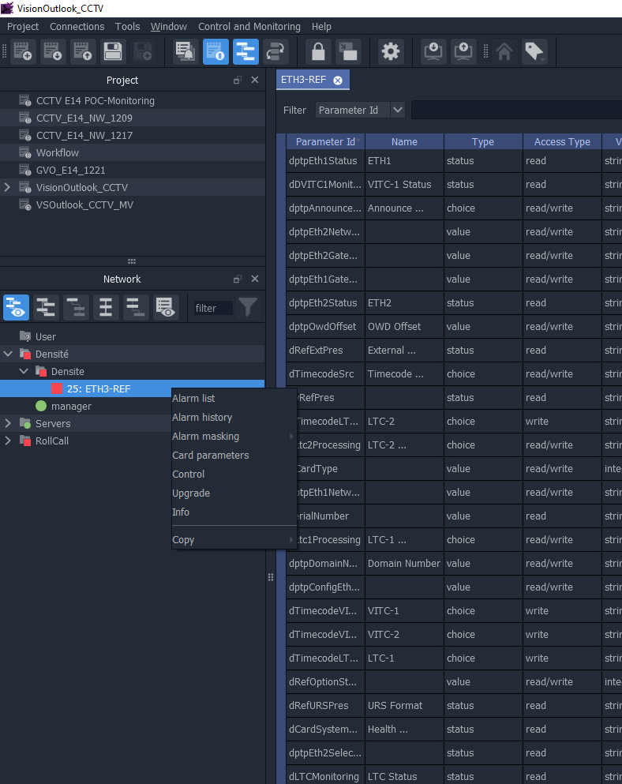
Task: Click the save project floppy disk icon
Action: pyautogui.click(x=113, y=52)
